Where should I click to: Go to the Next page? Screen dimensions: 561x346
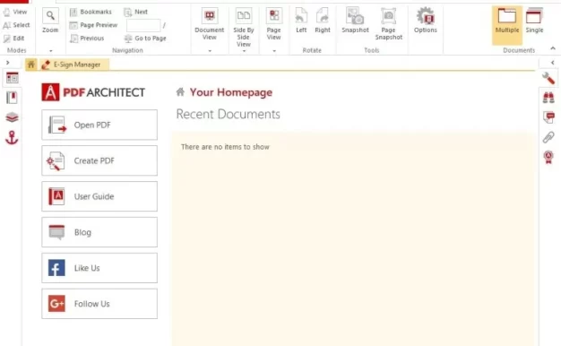135,12
